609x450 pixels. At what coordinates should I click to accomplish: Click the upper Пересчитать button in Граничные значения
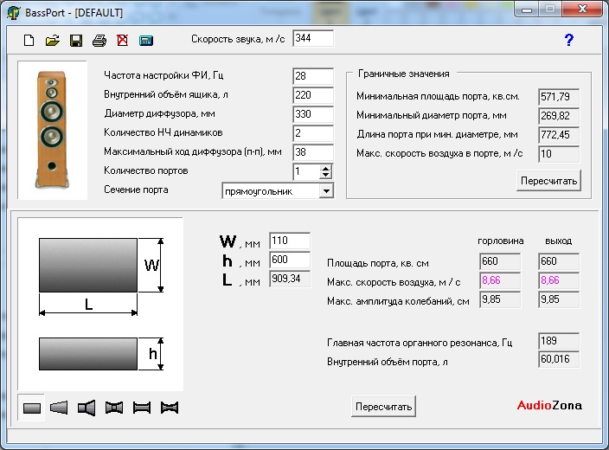[548, 181]
